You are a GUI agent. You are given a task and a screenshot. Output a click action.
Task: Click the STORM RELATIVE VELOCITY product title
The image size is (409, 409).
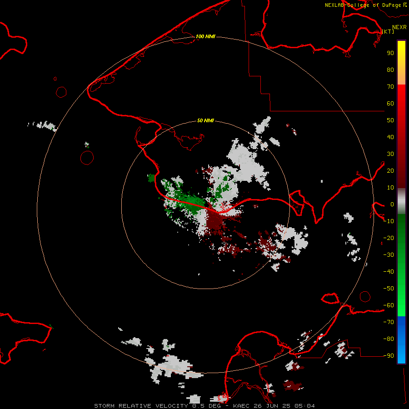pyautogui.click(x=141, y=406)
